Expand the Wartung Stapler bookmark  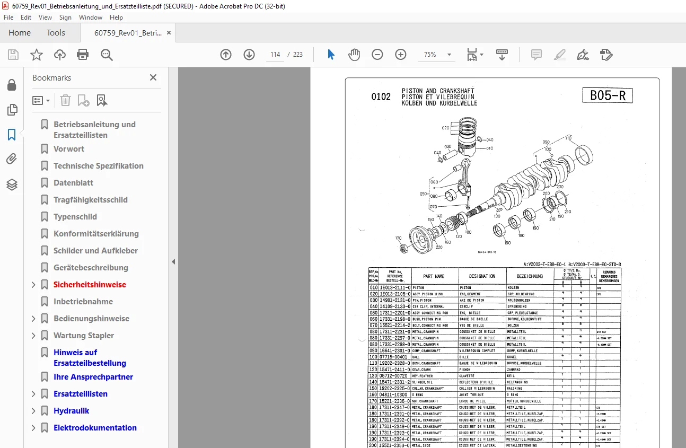tap(34, 336)
